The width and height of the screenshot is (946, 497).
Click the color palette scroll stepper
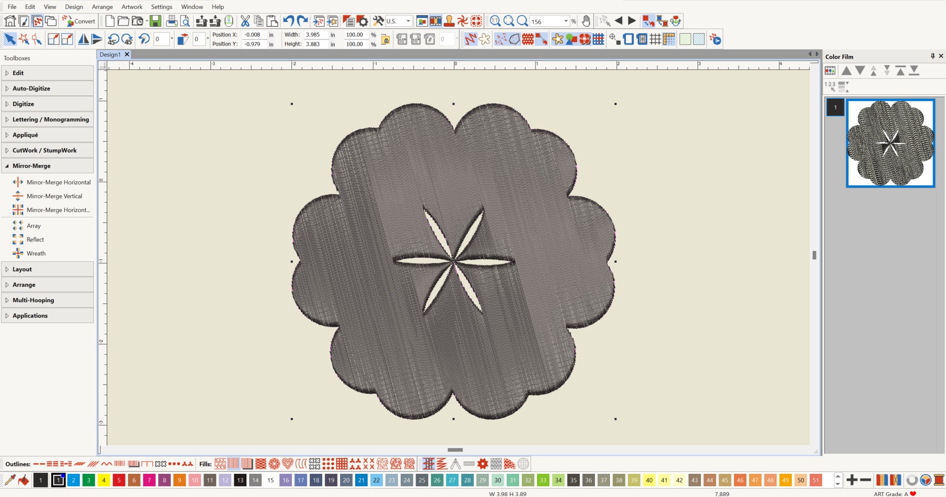(x=838, y=480)
